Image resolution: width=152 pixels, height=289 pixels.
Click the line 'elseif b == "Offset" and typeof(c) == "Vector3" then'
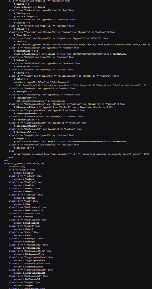click(x=42, y=26)
